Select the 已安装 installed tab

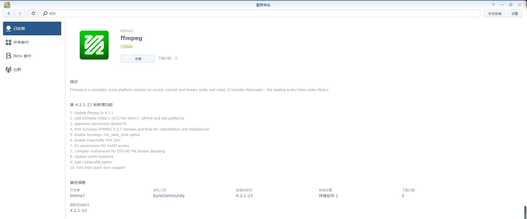click(x=32, y=29)
